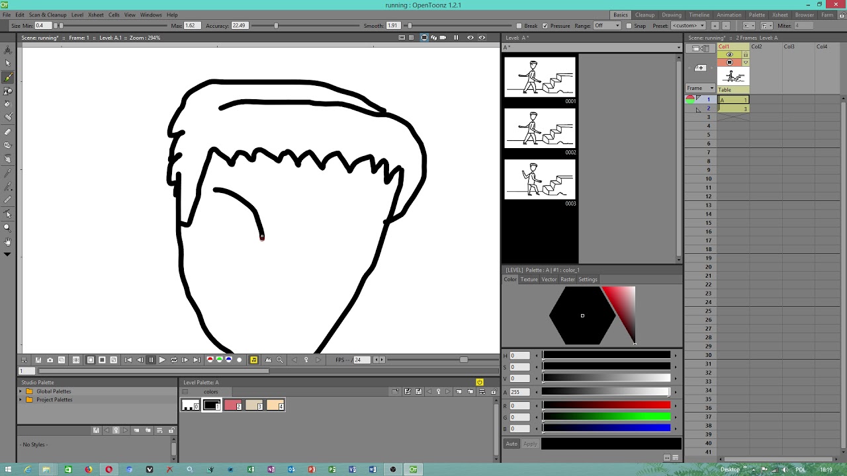Select the Hand pan tool
Screen dimensions: 847x476
point(7,241)
